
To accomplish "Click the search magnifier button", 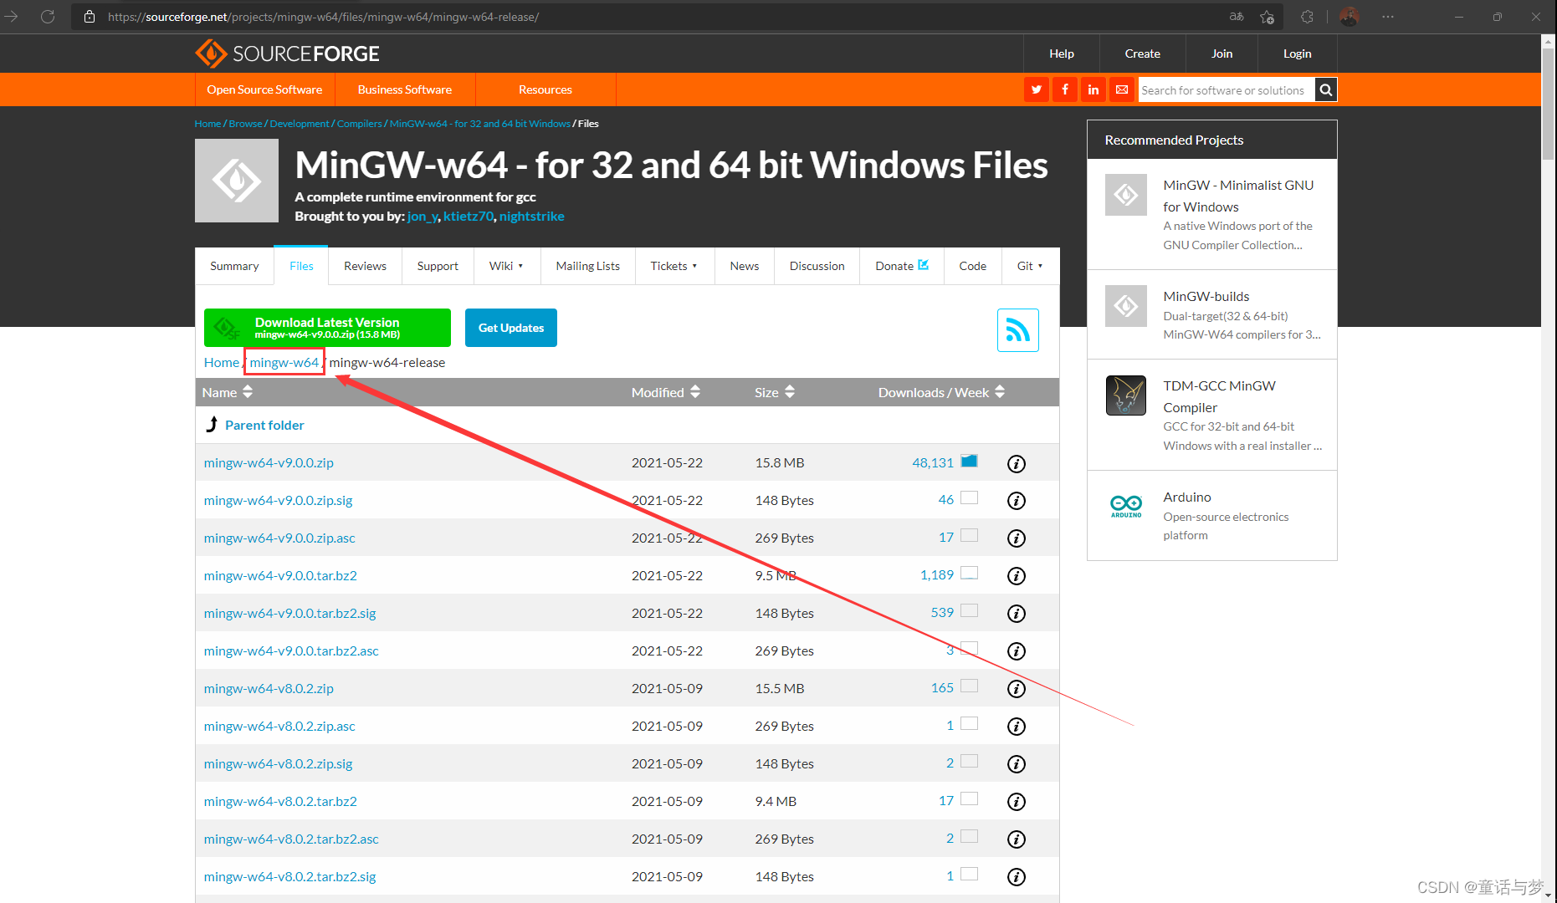I will (1326, 89).
